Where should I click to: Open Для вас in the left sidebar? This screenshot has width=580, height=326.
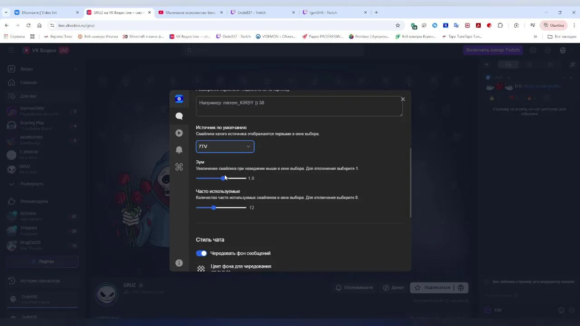tap(43, 96)
